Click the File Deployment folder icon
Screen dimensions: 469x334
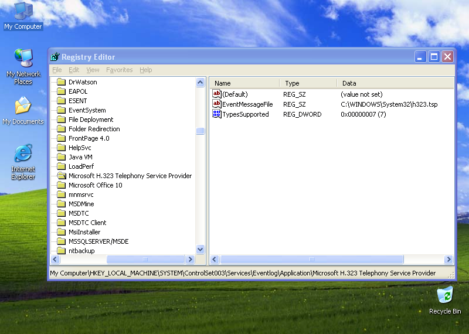[62, 120]
